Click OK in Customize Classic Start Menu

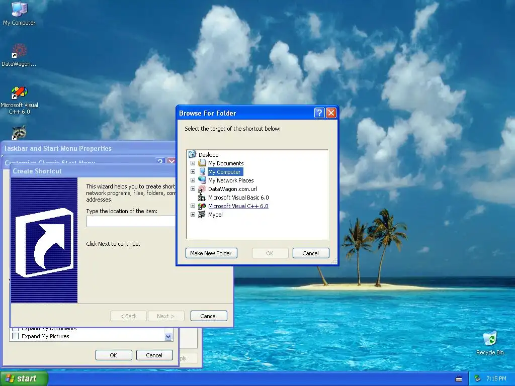pos(113,355)
